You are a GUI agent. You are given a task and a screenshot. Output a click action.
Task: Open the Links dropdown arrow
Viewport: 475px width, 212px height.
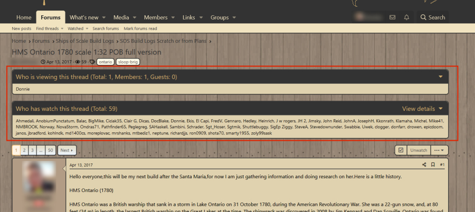(200, 17)
